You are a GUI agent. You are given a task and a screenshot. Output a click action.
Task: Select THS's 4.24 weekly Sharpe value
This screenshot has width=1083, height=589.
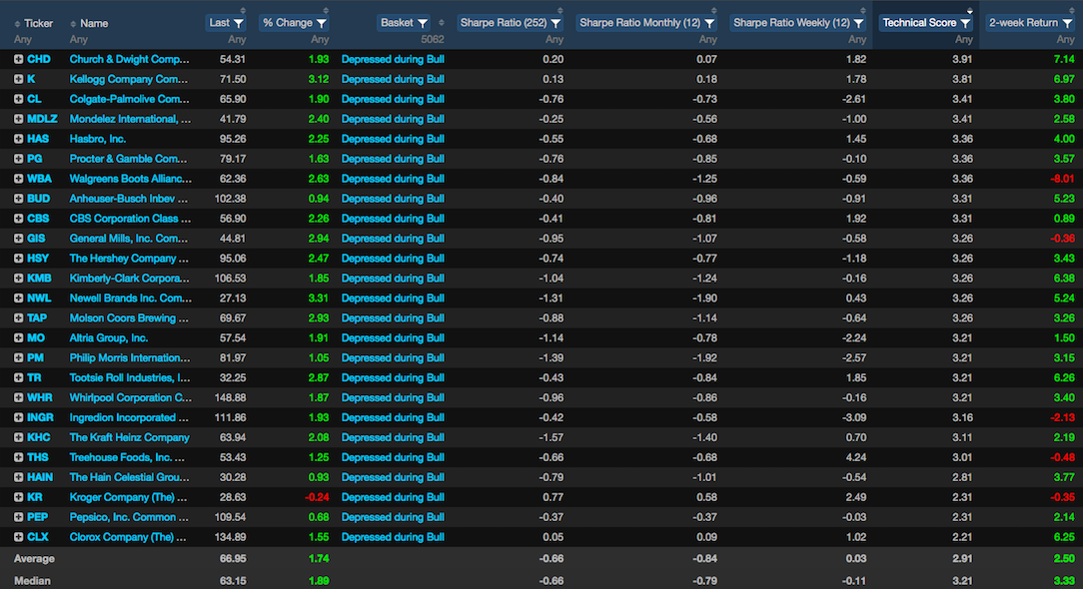[856, 458]
